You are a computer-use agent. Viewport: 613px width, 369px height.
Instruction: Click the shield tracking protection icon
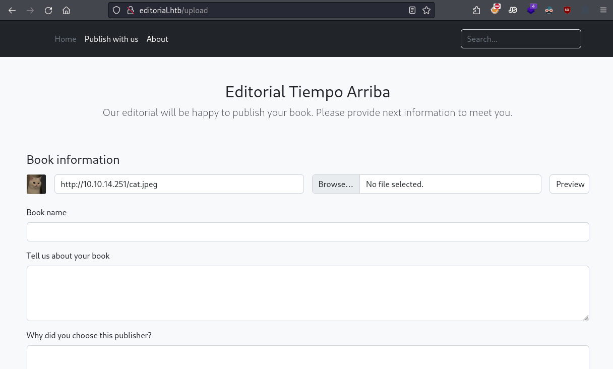coord(116,10)
